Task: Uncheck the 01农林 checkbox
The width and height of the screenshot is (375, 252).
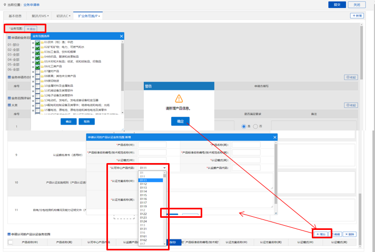Action: pyautogui.click(x=37, y=43)
